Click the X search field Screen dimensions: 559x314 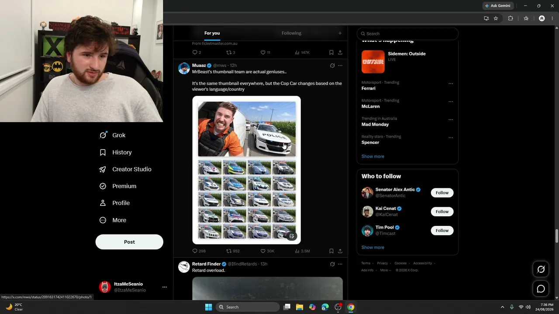407,34
